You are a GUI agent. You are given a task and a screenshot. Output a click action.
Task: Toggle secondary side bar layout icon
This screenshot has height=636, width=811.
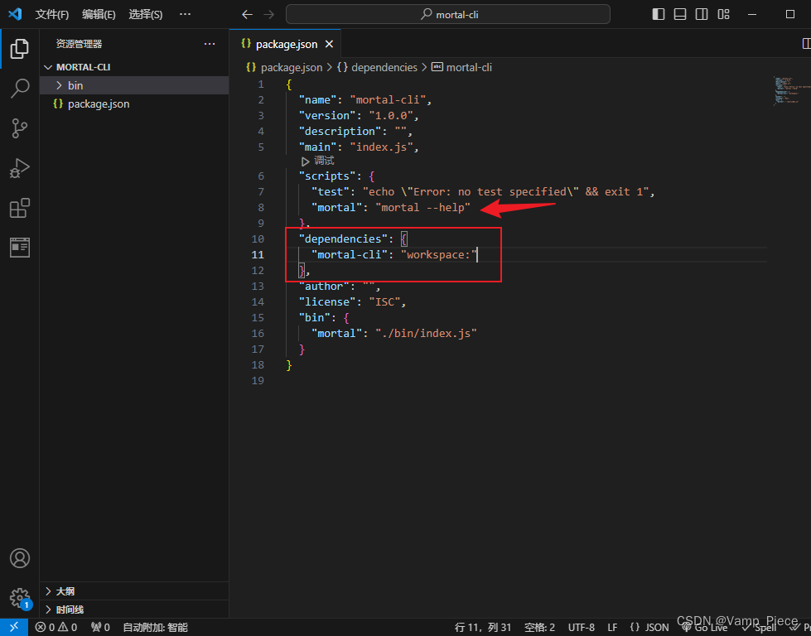click(x=702, y=14)
